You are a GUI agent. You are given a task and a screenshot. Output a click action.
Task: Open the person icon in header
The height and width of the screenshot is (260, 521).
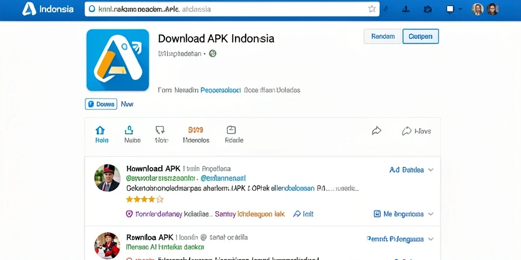tap(406, 9)
